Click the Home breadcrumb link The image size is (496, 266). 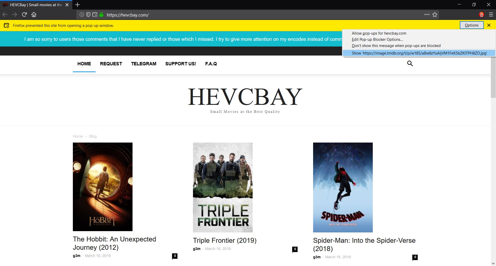click(78, 136)
